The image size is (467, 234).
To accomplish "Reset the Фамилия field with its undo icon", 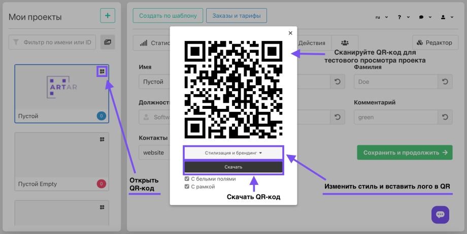I will [x=445, y=82].
